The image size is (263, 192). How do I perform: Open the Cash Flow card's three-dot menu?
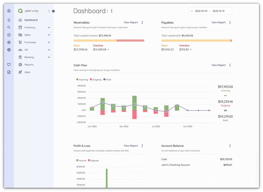(x=230, y=65)
